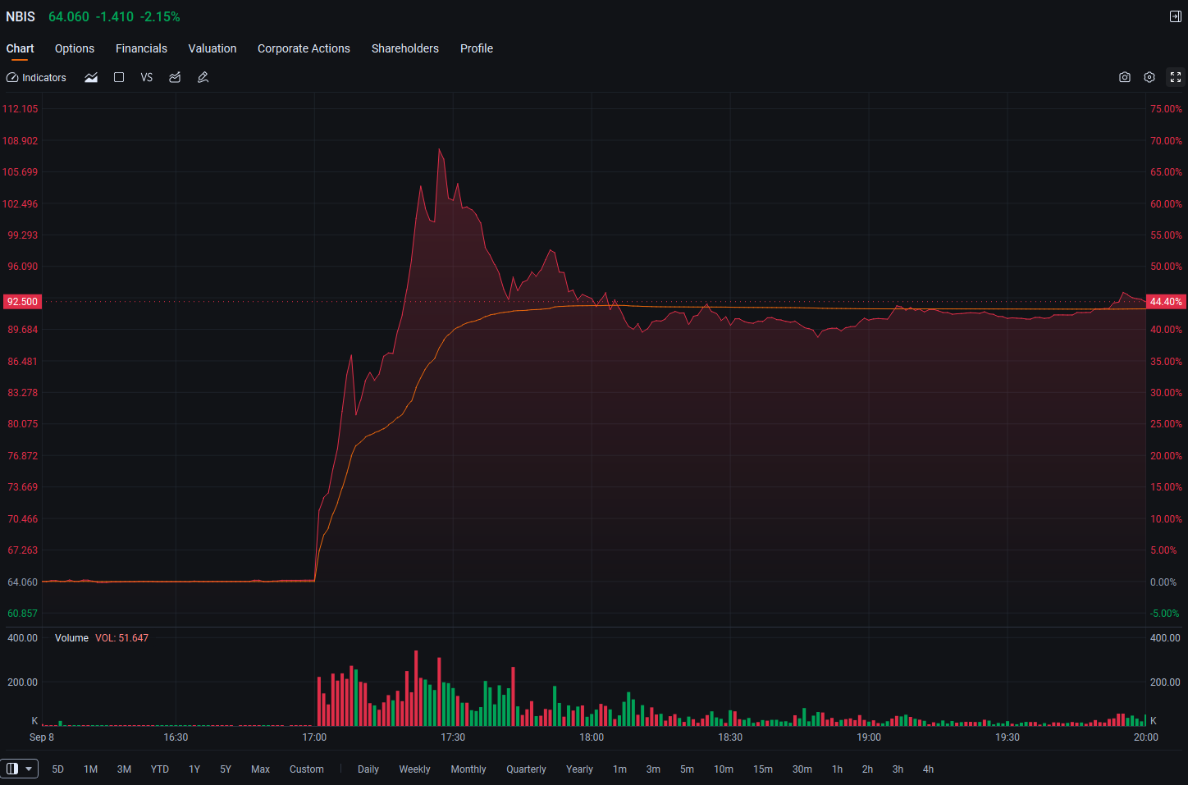Click the chart overlay icon beside VS

click(175, 77)
